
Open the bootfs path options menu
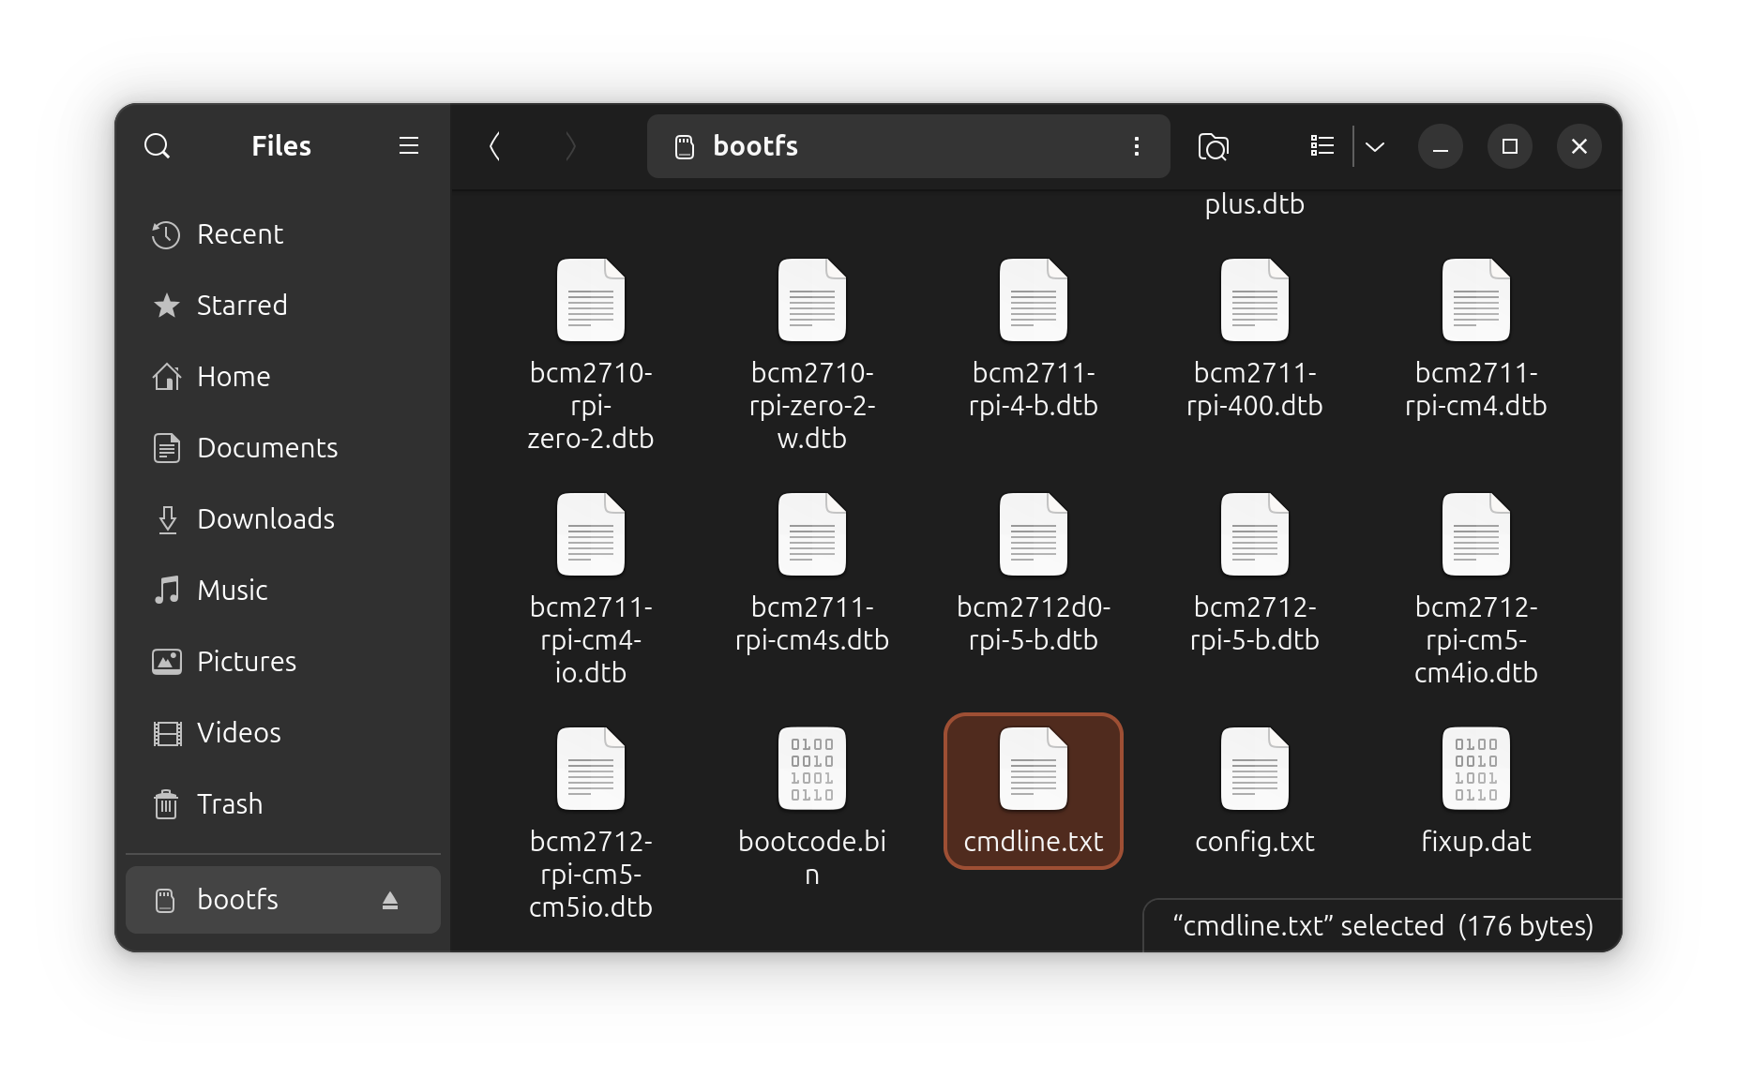click(1136, 146)
